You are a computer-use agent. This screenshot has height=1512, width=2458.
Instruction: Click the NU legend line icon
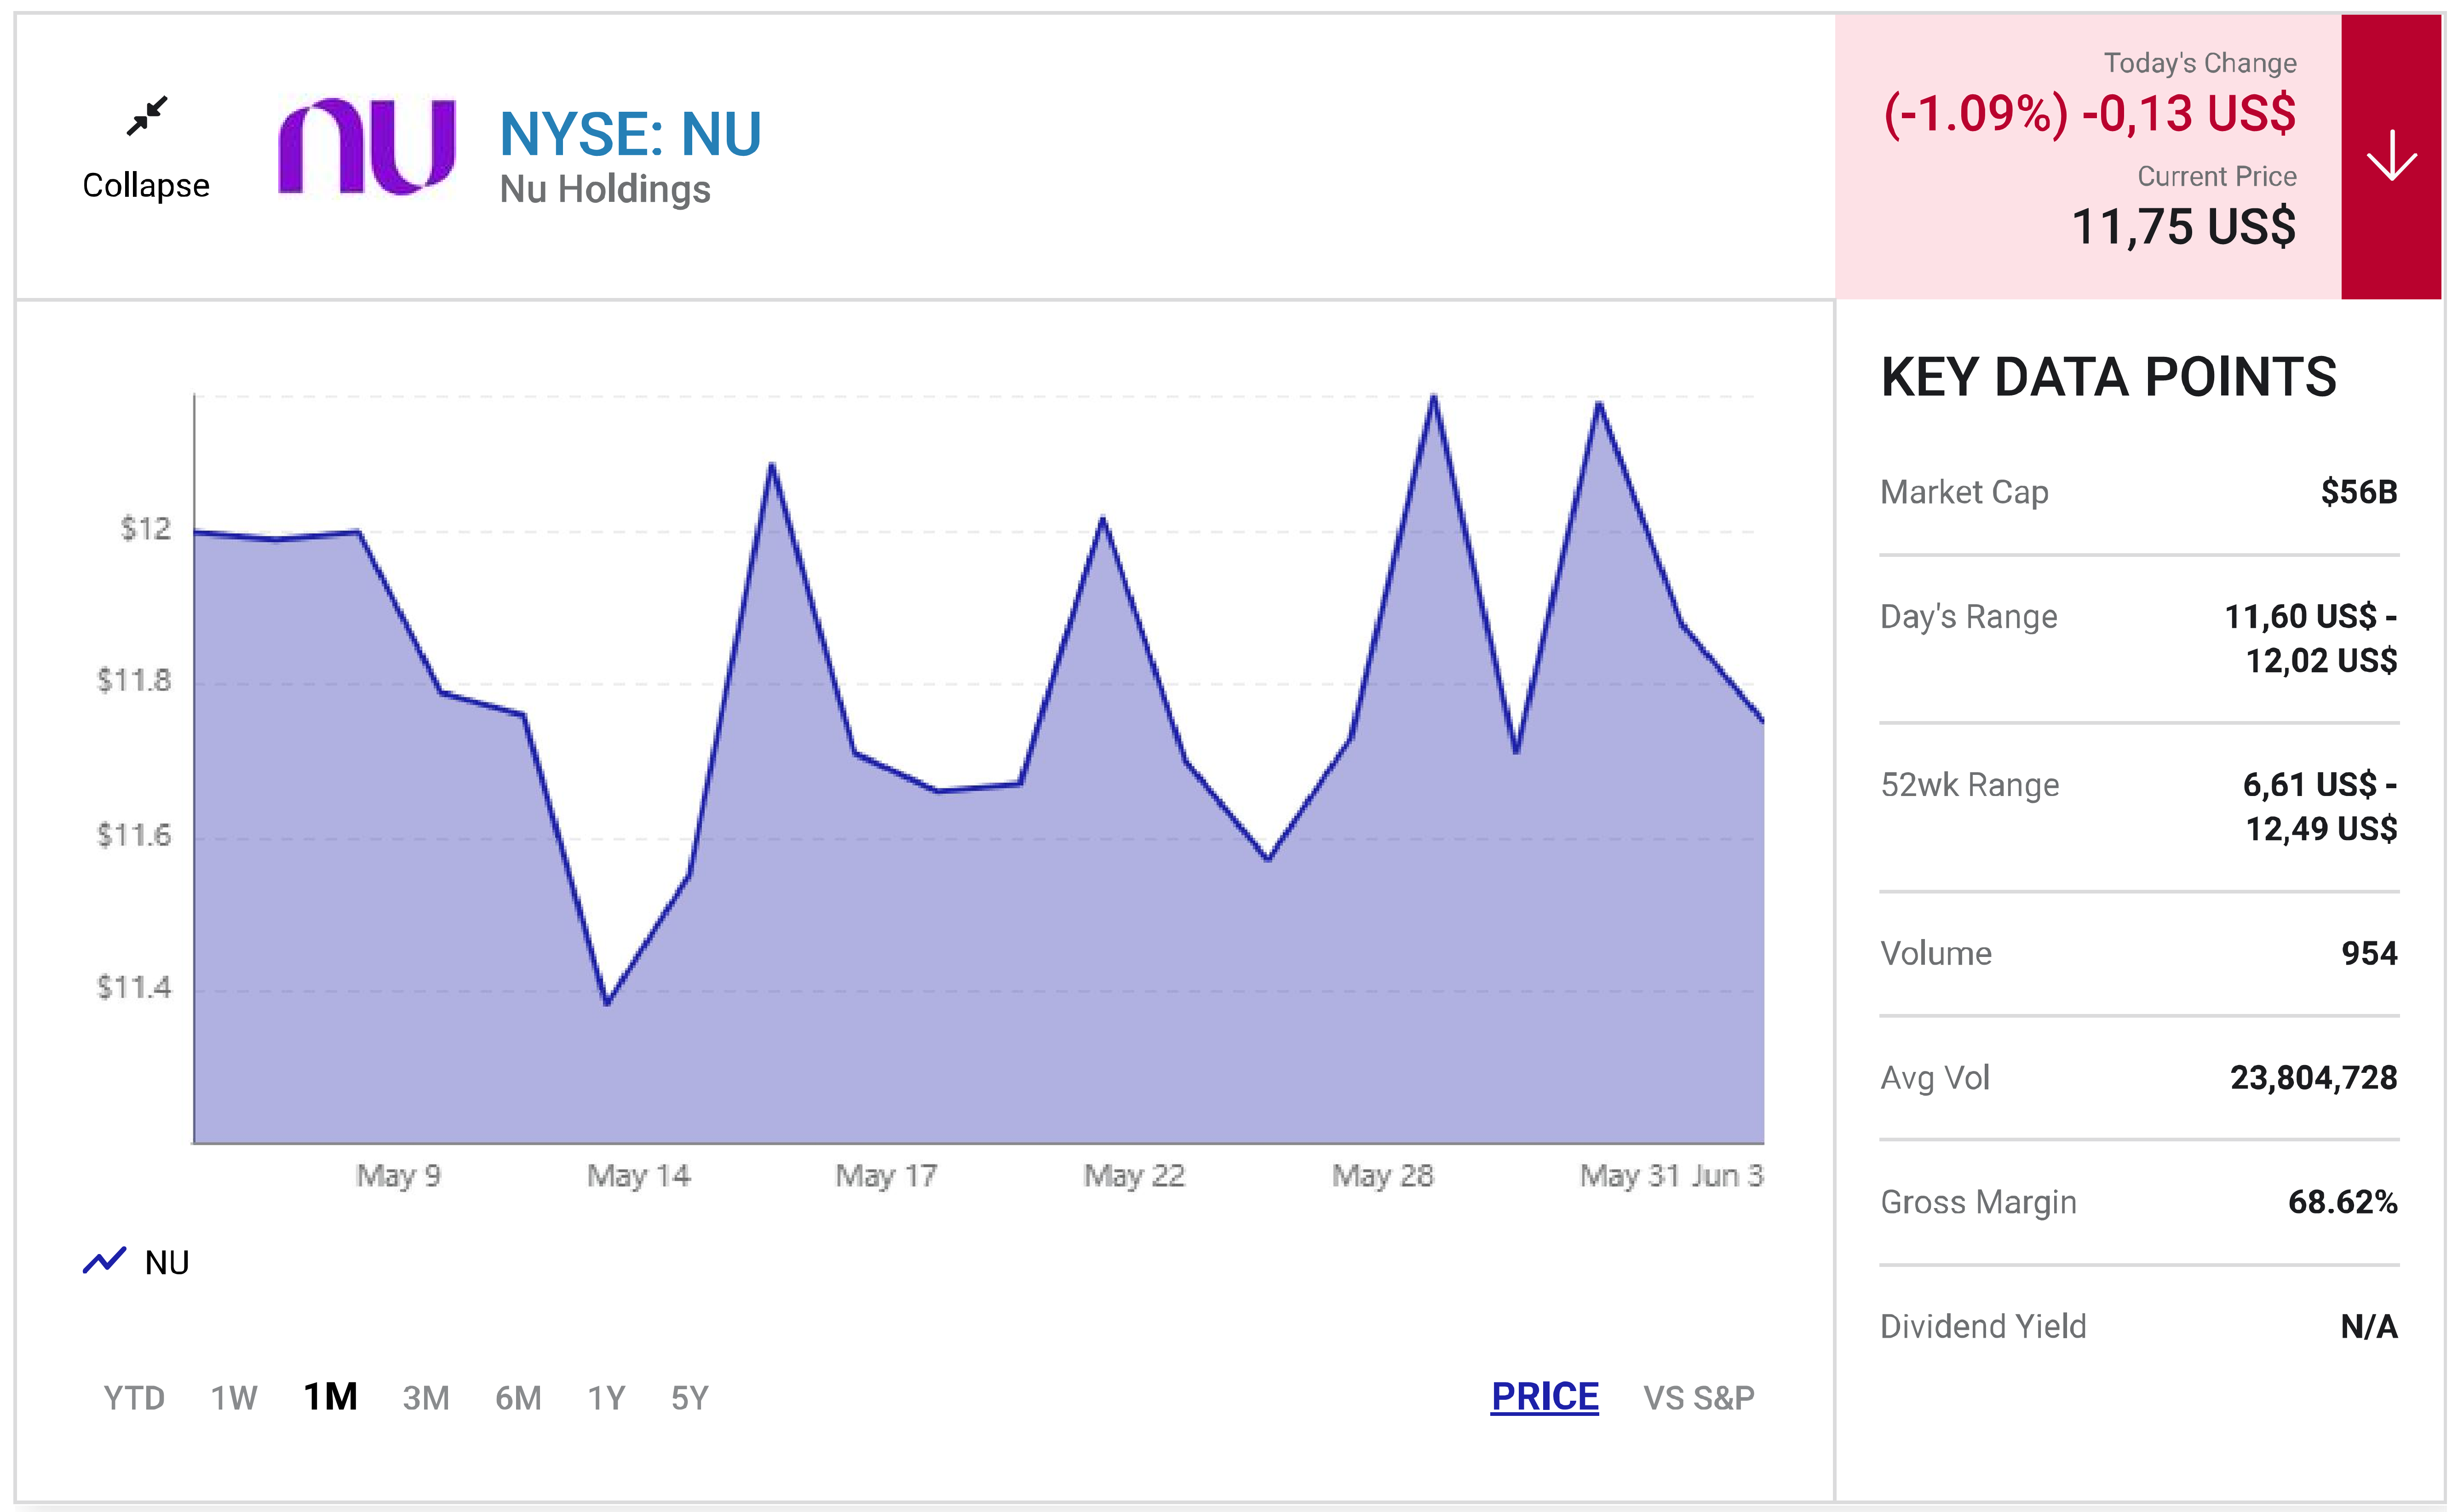tap(104, 1261)
